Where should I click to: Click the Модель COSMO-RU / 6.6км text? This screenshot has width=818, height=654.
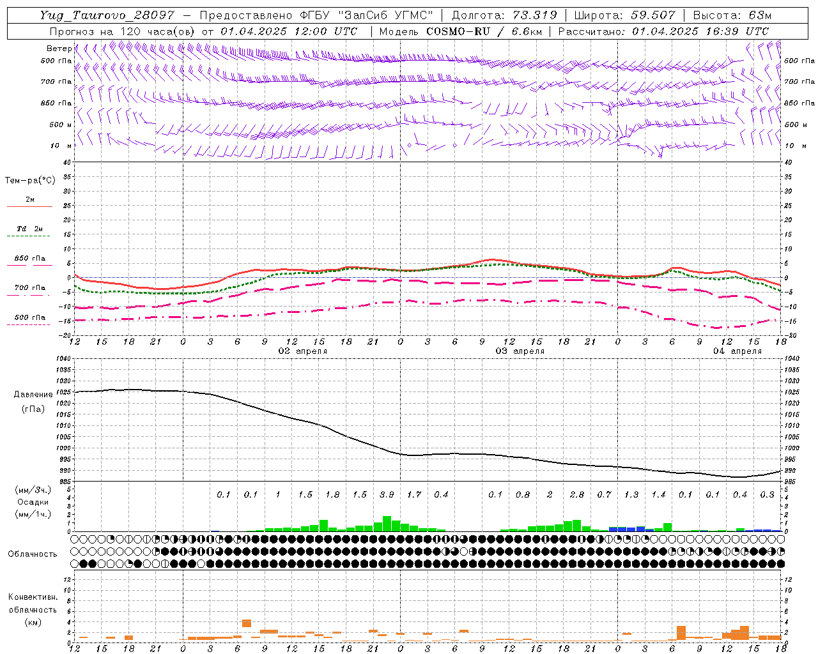point(461,31)
